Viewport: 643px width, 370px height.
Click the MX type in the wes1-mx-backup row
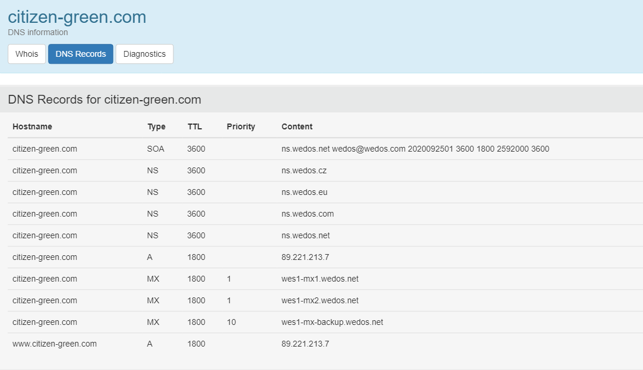[153, 323]
